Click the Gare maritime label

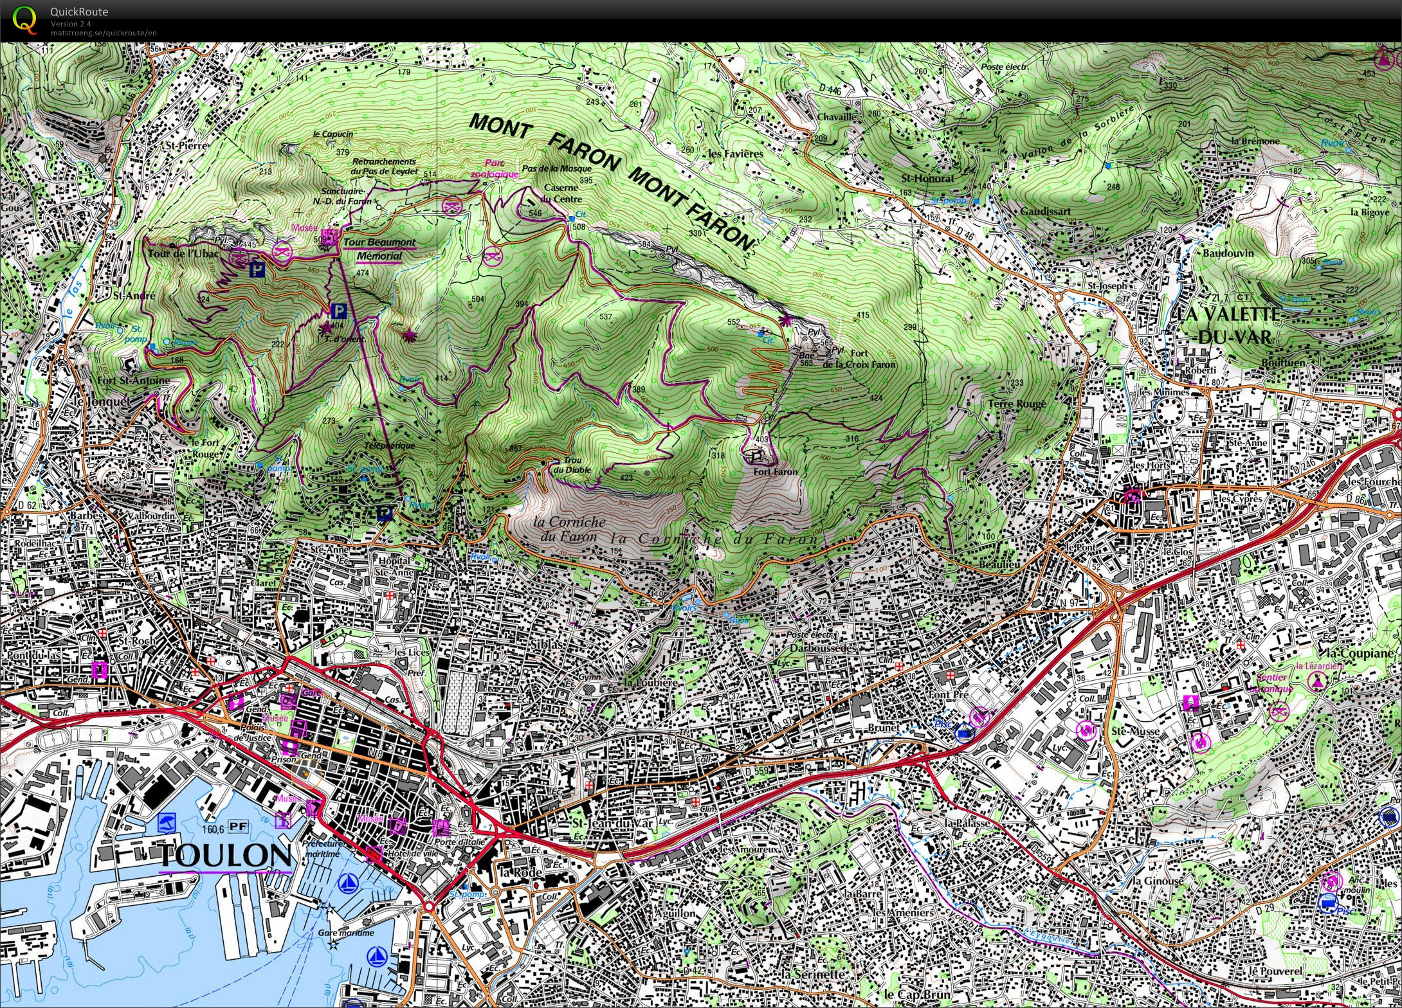tap(346, 933)
